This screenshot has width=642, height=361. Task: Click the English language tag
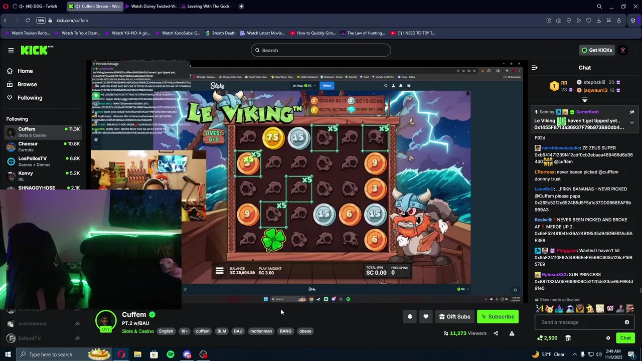click(166, 331)
